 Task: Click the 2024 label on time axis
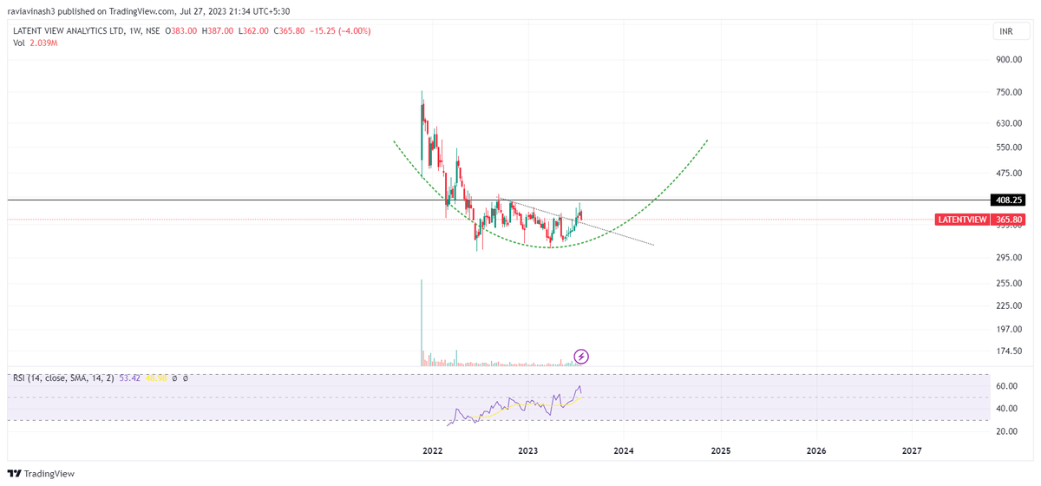[624, 451]
